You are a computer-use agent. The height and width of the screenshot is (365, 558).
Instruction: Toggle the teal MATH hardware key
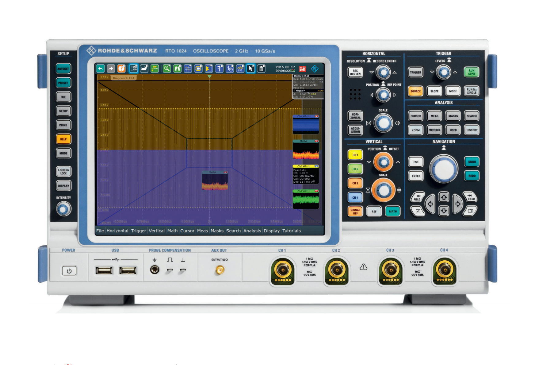coord(393,212)
